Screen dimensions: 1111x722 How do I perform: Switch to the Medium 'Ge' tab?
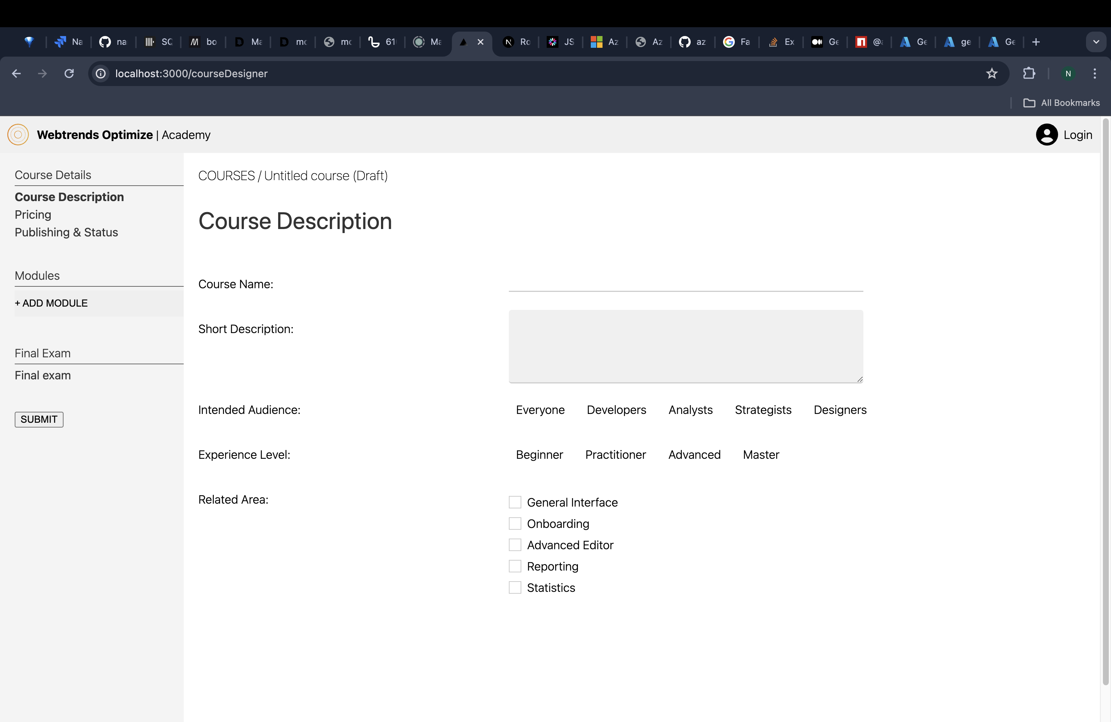(x=825, y=42)
